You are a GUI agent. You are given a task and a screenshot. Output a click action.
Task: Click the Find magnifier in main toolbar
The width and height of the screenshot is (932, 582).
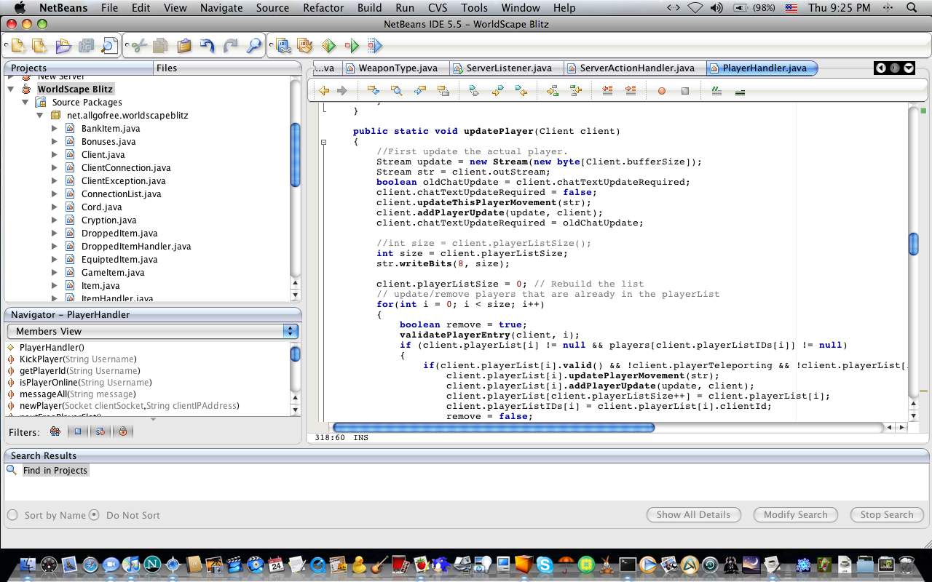click(x=254, y=46)
